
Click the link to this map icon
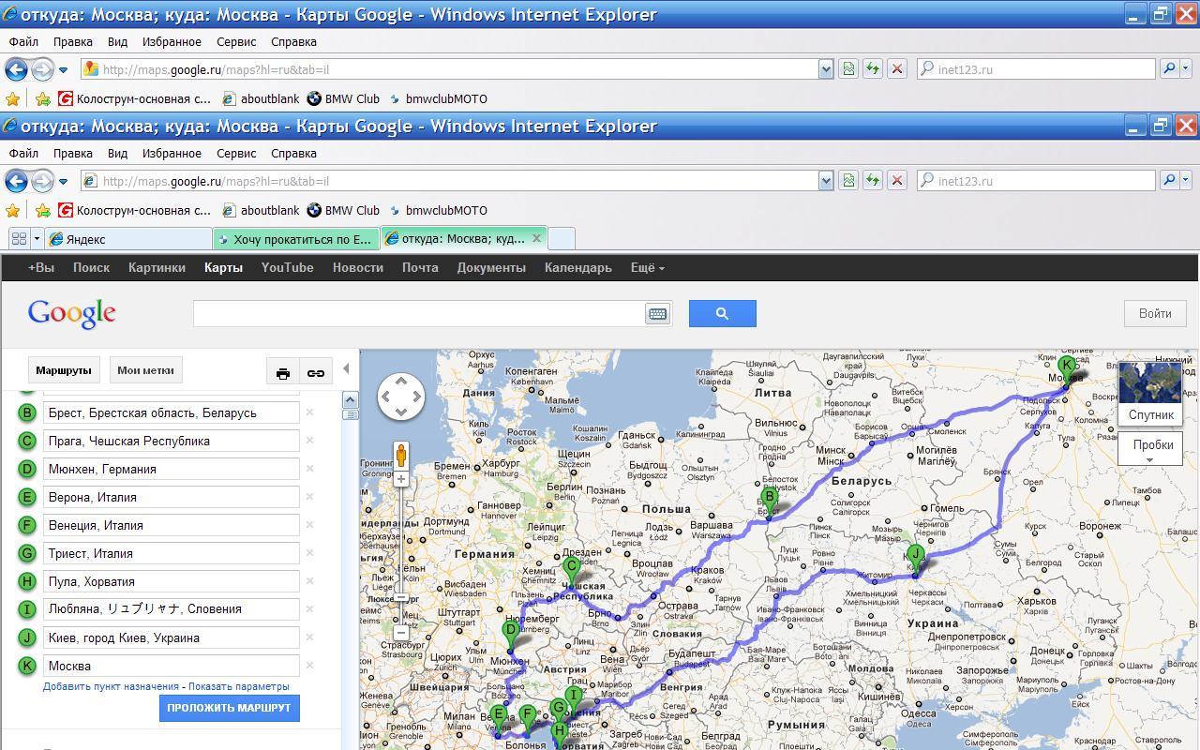316,372
